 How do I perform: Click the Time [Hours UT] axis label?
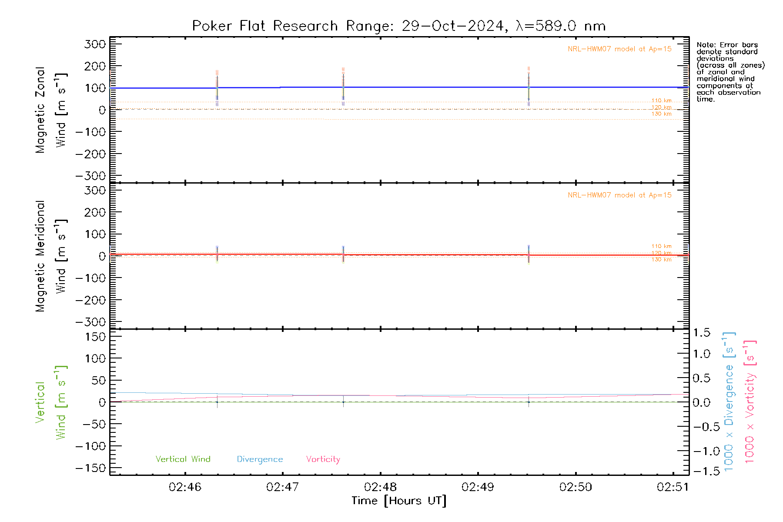click(x=399, y=501)
